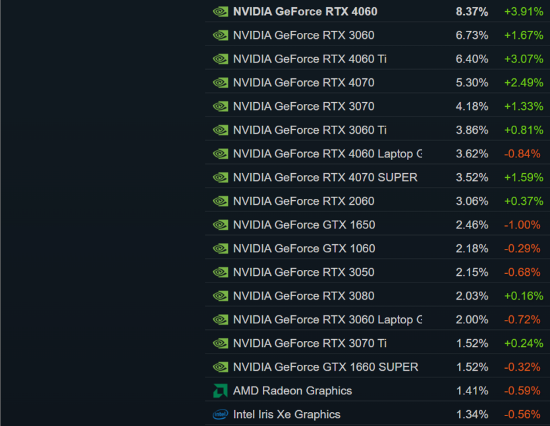Click the NVIDIA logo next to RTX 3080
Screen dimensions: 550x426
tap(220, 296)
